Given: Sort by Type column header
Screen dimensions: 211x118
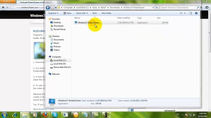Looking at the screenshot, I should pos(139,18).
